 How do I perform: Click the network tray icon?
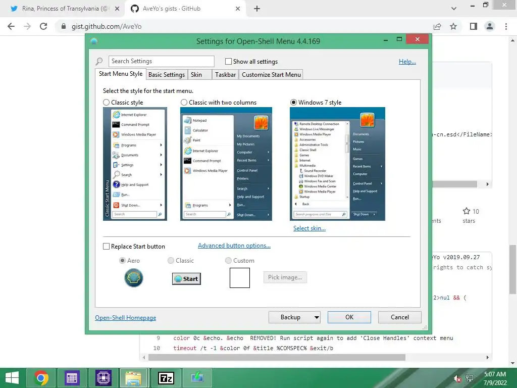pos(470,379)
